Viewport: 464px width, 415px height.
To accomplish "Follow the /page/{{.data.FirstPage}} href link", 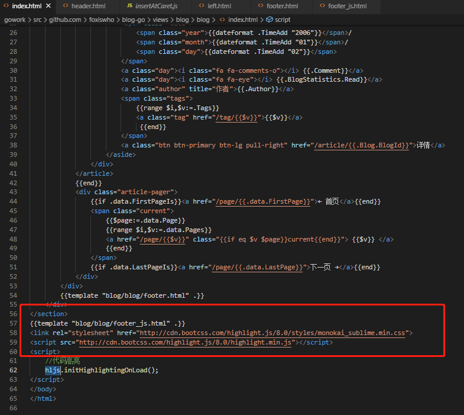I will (x=263, y=201).
